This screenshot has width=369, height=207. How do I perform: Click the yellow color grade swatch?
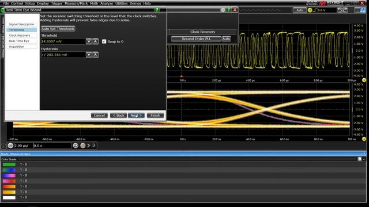point(9,192)
